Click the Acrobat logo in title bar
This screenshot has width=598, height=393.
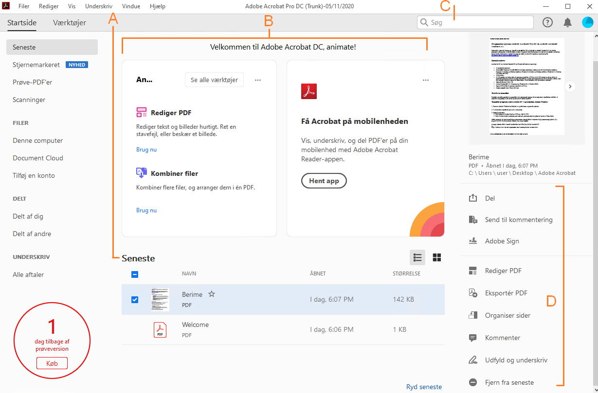click(7, 6)
